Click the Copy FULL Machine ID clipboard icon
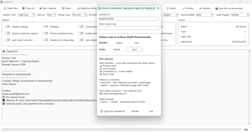The image size is (252, 133). coord(102,111)
